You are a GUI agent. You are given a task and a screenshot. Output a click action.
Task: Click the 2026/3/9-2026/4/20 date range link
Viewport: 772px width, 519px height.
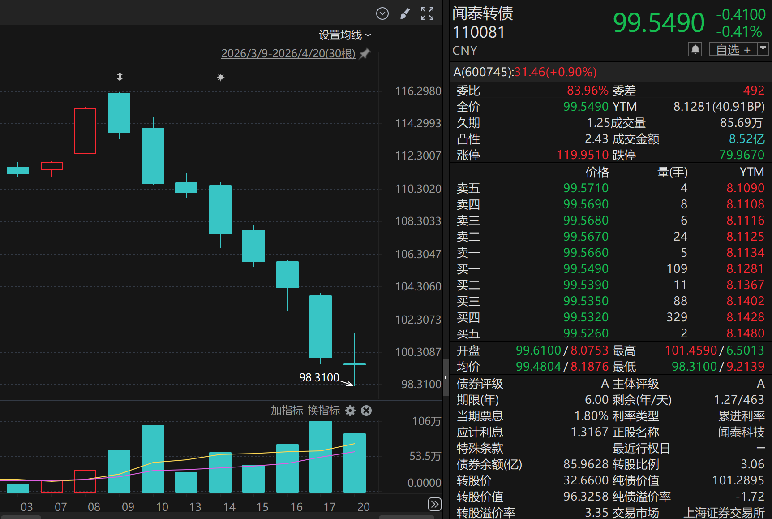[x=288, y=53]
